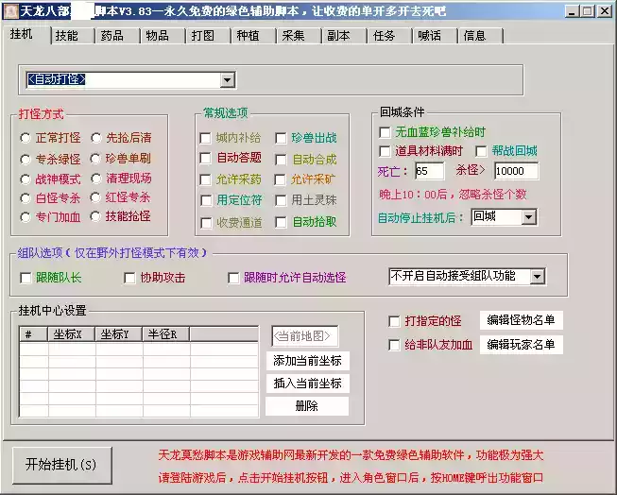Enable 收费通道 checkbox
The image size is (617, 495).
[206, 223]
